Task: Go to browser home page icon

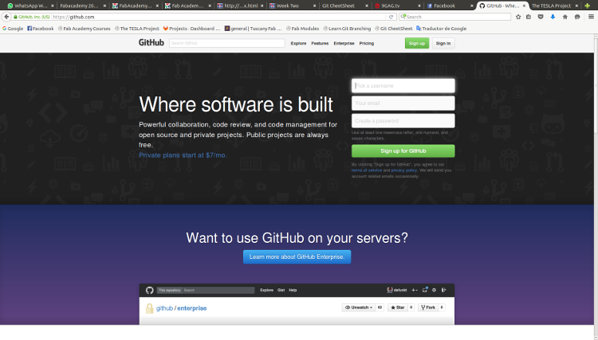Action: coord(565,17)
